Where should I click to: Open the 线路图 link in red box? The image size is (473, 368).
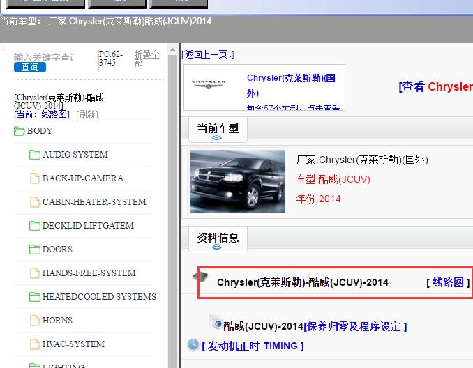(448, 283)
